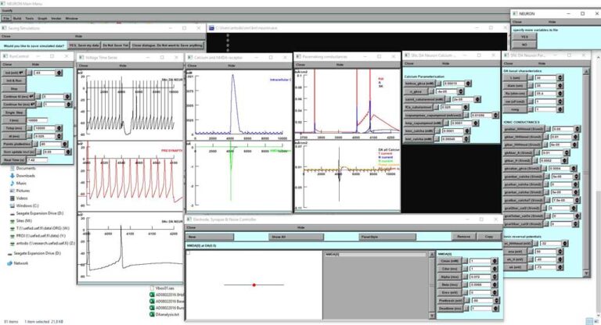The width and height of the screenshot is (601, 325).
Task: Open the Graph menu in NEURON Main Menu
Action: [41, 17]
